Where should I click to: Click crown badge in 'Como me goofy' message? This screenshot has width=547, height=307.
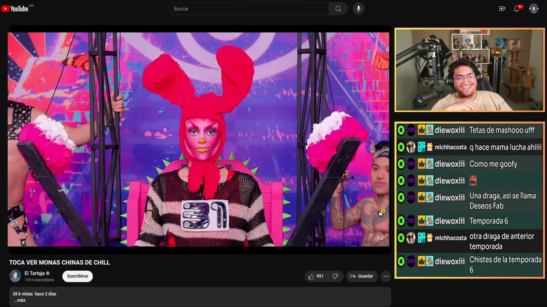421,164
